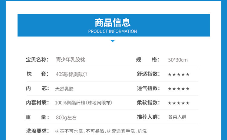Image resolution: width=227 pixels, height=140 pixels.
Task: Click the product name 青少年乳胶枕
Action: pos(71,60)
